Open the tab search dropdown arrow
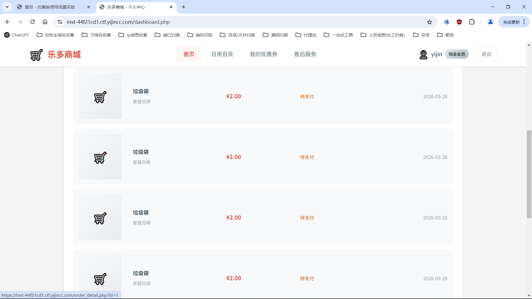Viewport: 532px width, 299px height. (x=7, y=7)
